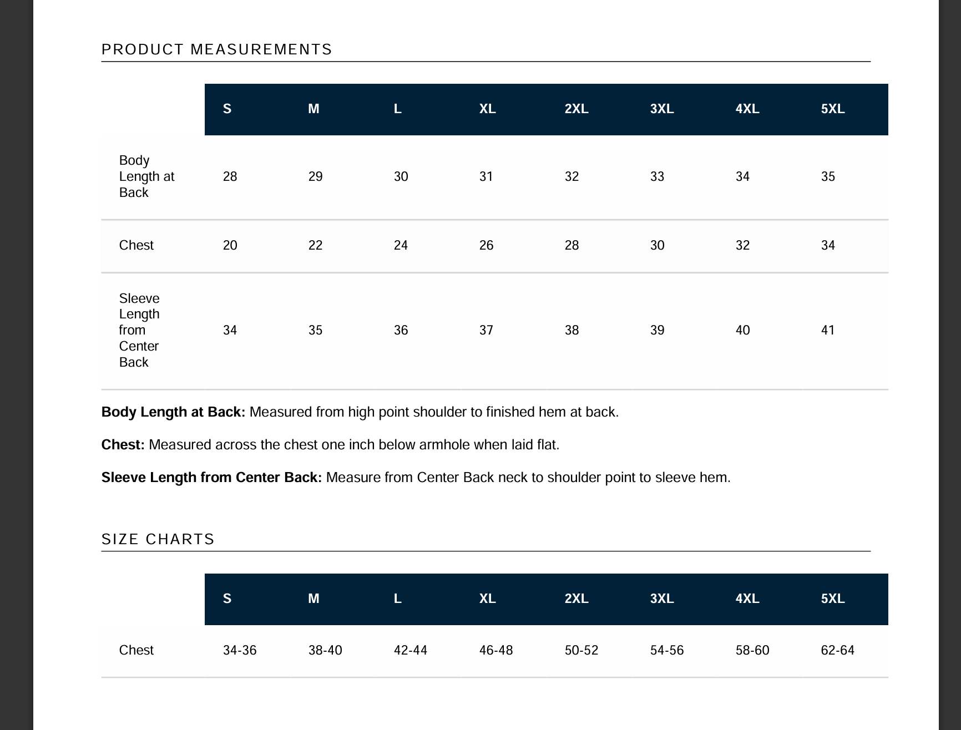Click bold 'Sleeve Length from Center Back:' definition

[x=211, y=478]
